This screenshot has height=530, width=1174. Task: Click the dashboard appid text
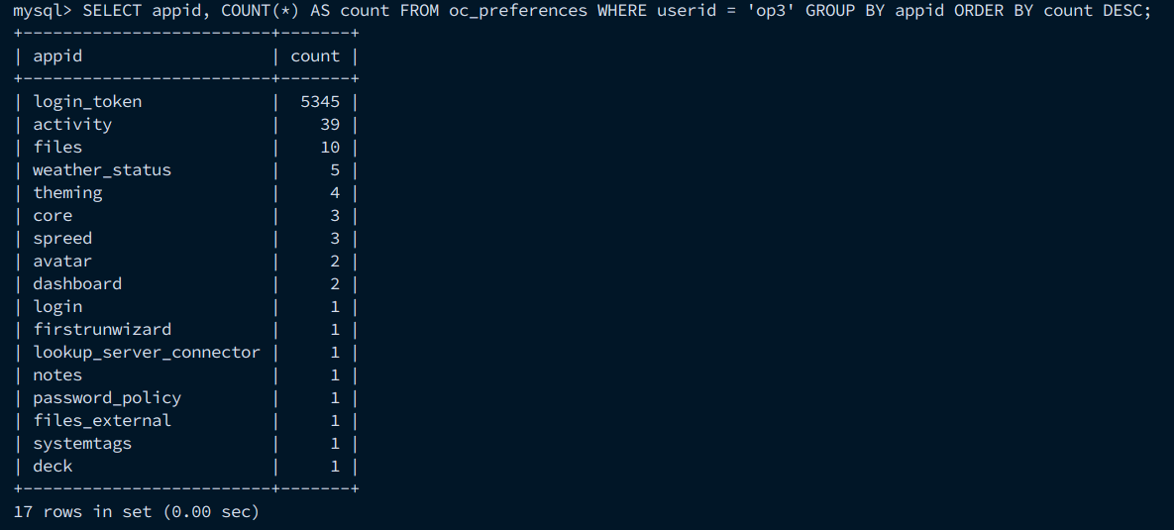77,283
